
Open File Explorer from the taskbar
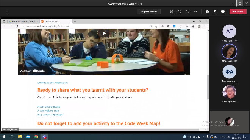pyautogui.click(x=20, y=137)
